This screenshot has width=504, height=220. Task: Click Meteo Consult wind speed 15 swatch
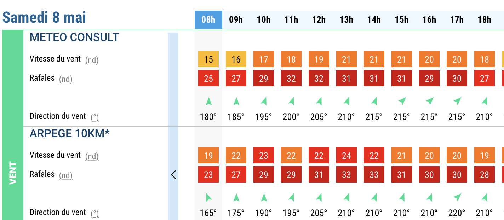click(208, 59)
